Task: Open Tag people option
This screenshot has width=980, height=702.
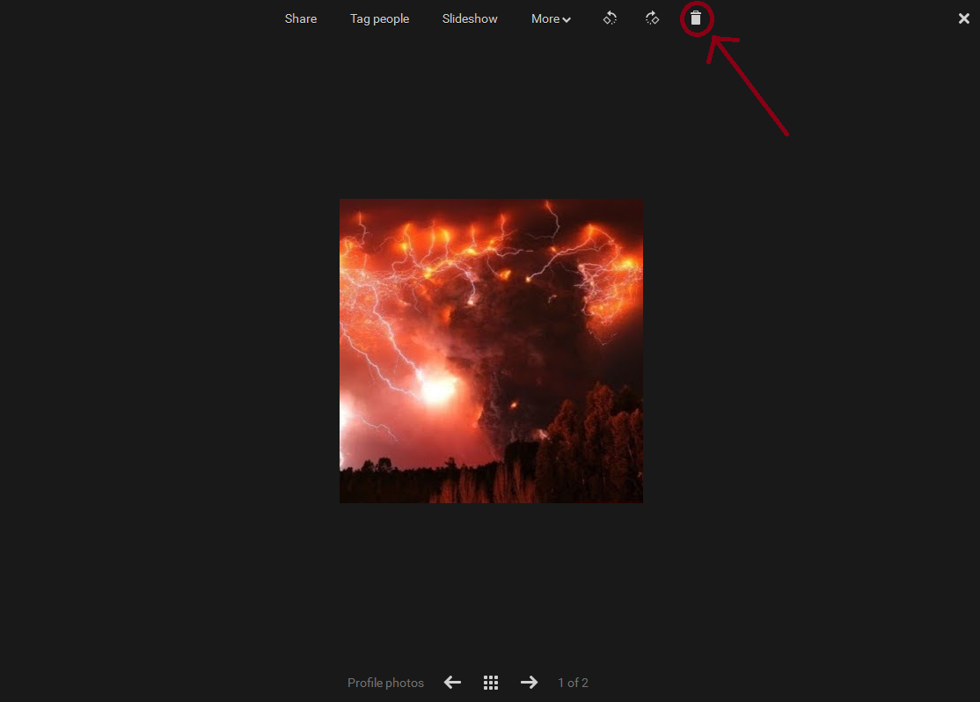Action: tap(379, 18)
